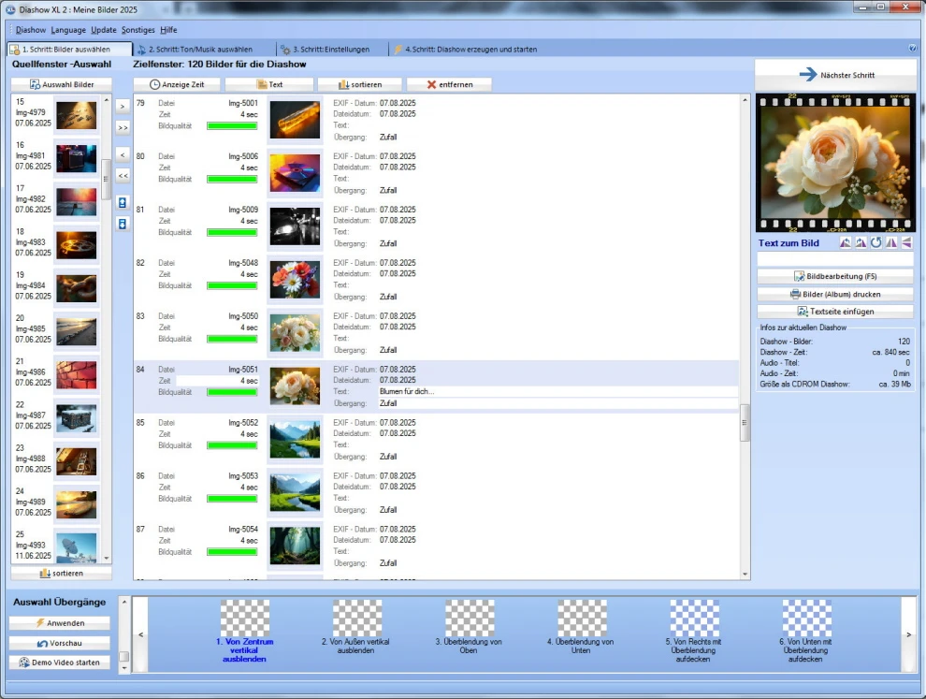926x699 pixels.
Task: Open the Diashow menu
Action: [31, 30]
